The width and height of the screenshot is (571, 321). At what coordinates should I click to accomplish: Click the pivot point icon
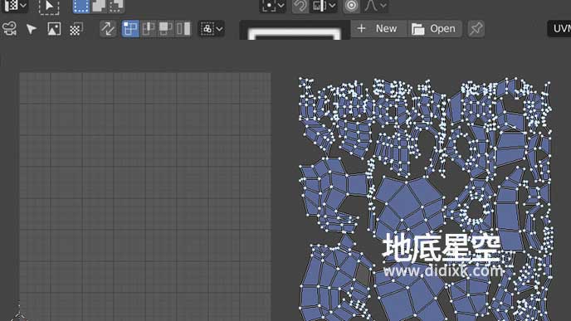[x=269, y=6]
